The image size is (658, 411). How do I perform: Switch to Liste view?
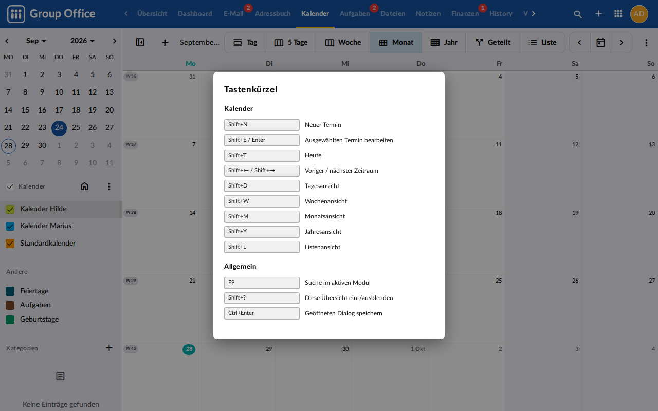542,42
